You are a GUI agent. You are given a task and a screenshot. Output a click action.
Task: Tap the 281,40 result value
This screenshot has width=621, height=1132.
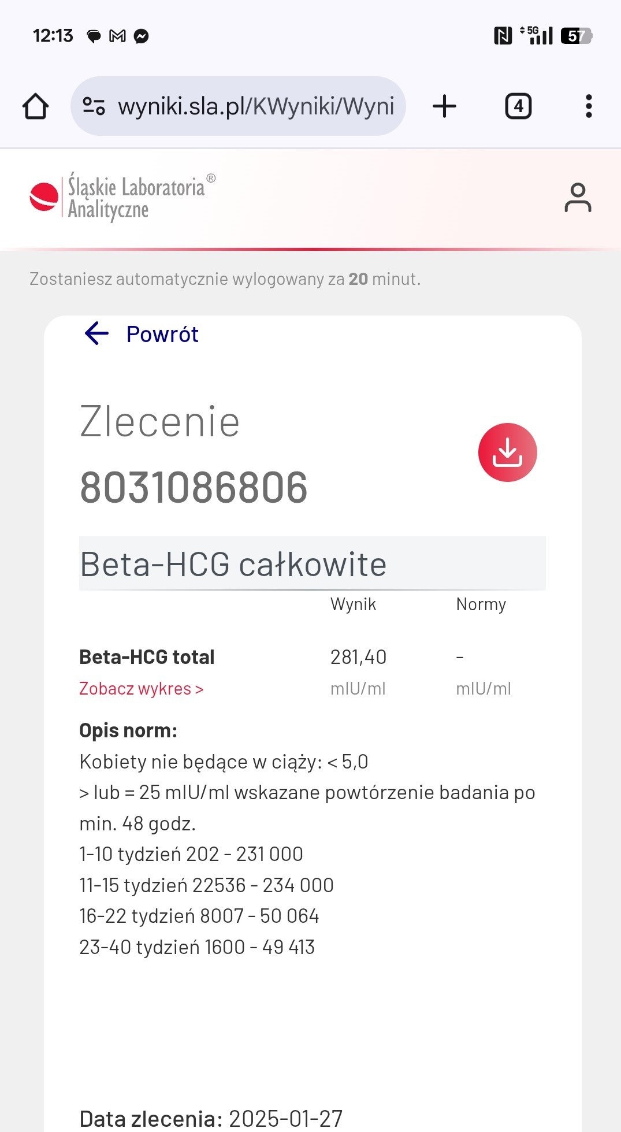tap(358, 657)
